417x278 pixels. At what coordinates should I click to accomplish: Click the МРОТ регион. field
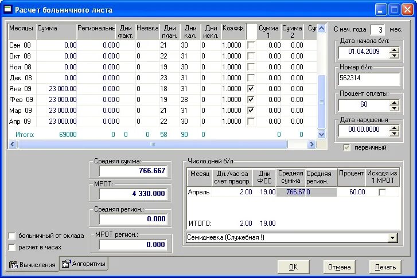[133, 245]
